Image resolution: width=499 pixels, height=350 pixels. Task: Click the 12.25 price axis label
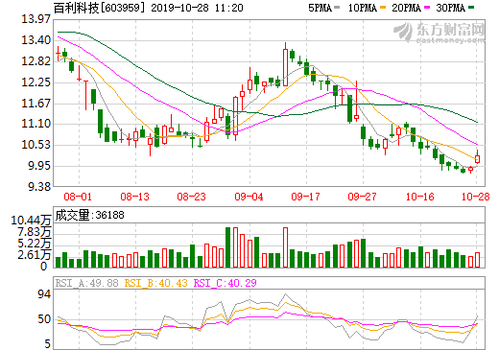coord(36,82)
